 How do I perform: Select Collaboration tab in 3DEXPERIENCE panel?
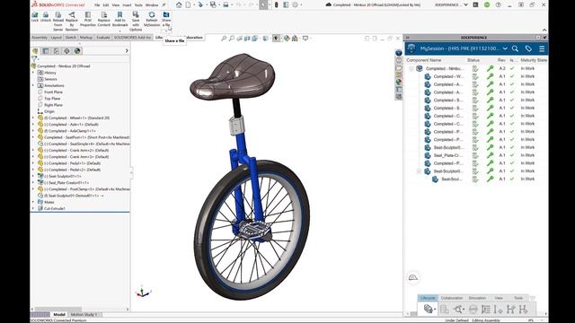click(452, 298)
